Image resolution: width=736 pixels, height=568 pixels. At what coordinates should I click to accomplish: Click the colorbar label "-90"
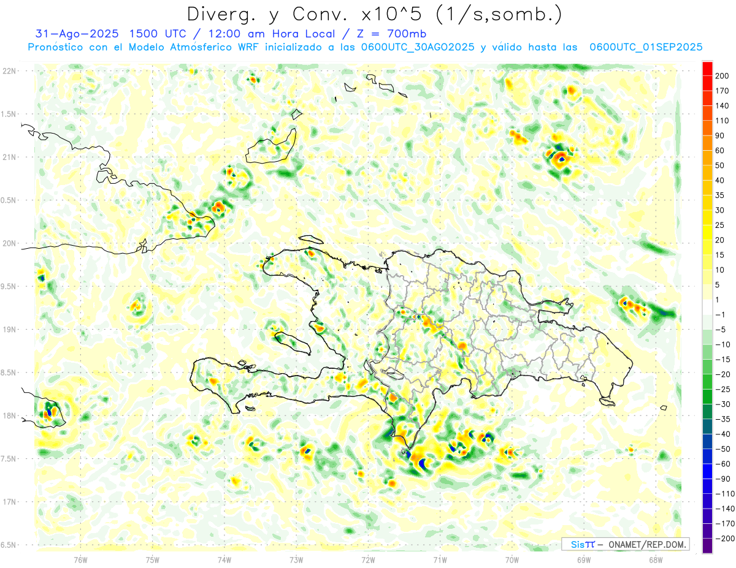tap(724, 479)
